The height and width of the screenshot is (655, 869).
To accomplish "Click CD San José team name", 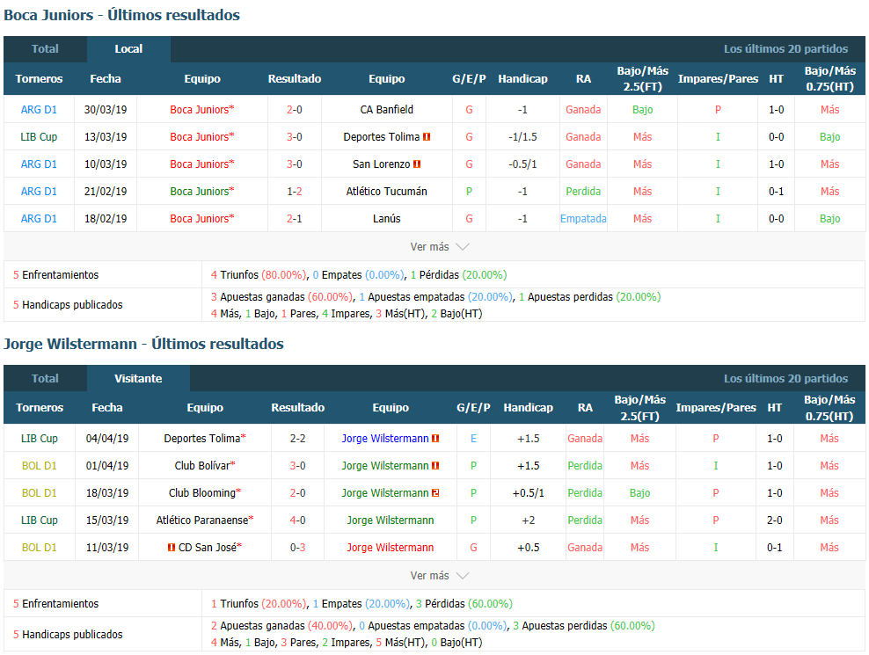I will coord(208,548).
